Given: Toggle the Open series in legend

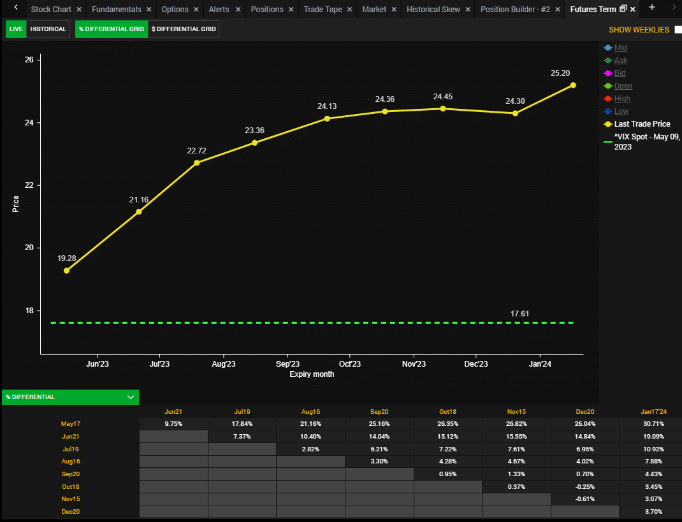Looking at the screenshot, I should [618, 86].
